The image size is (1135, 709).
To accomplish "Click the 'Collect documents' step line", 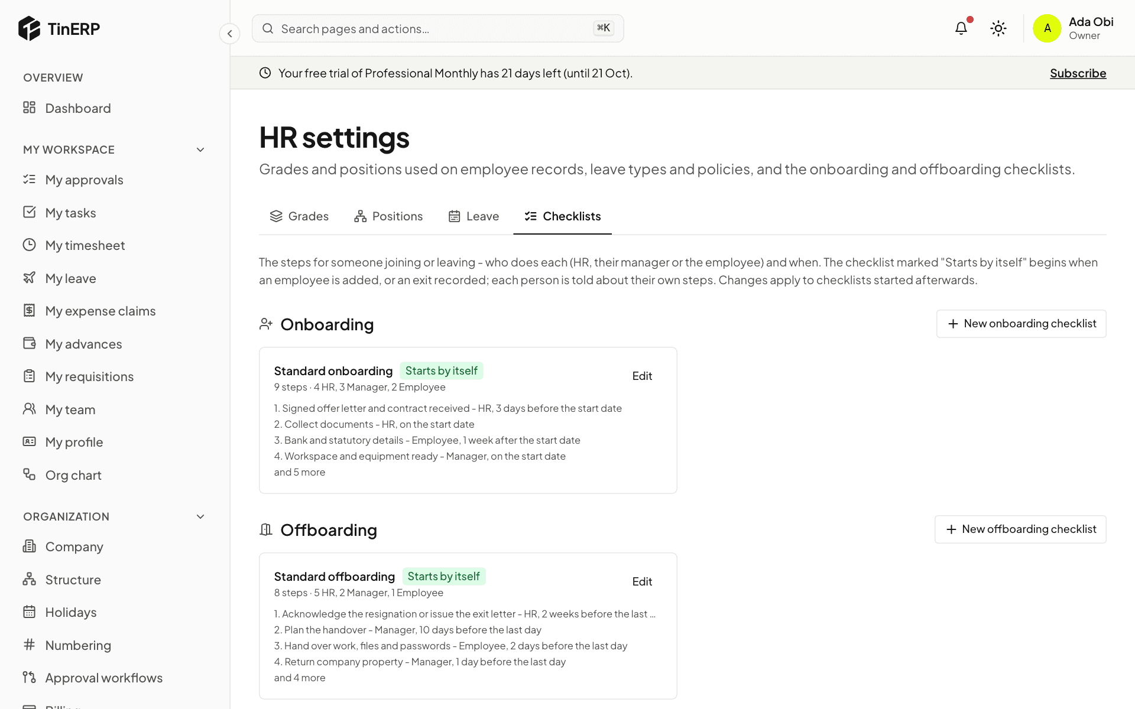I will [374, 424].
